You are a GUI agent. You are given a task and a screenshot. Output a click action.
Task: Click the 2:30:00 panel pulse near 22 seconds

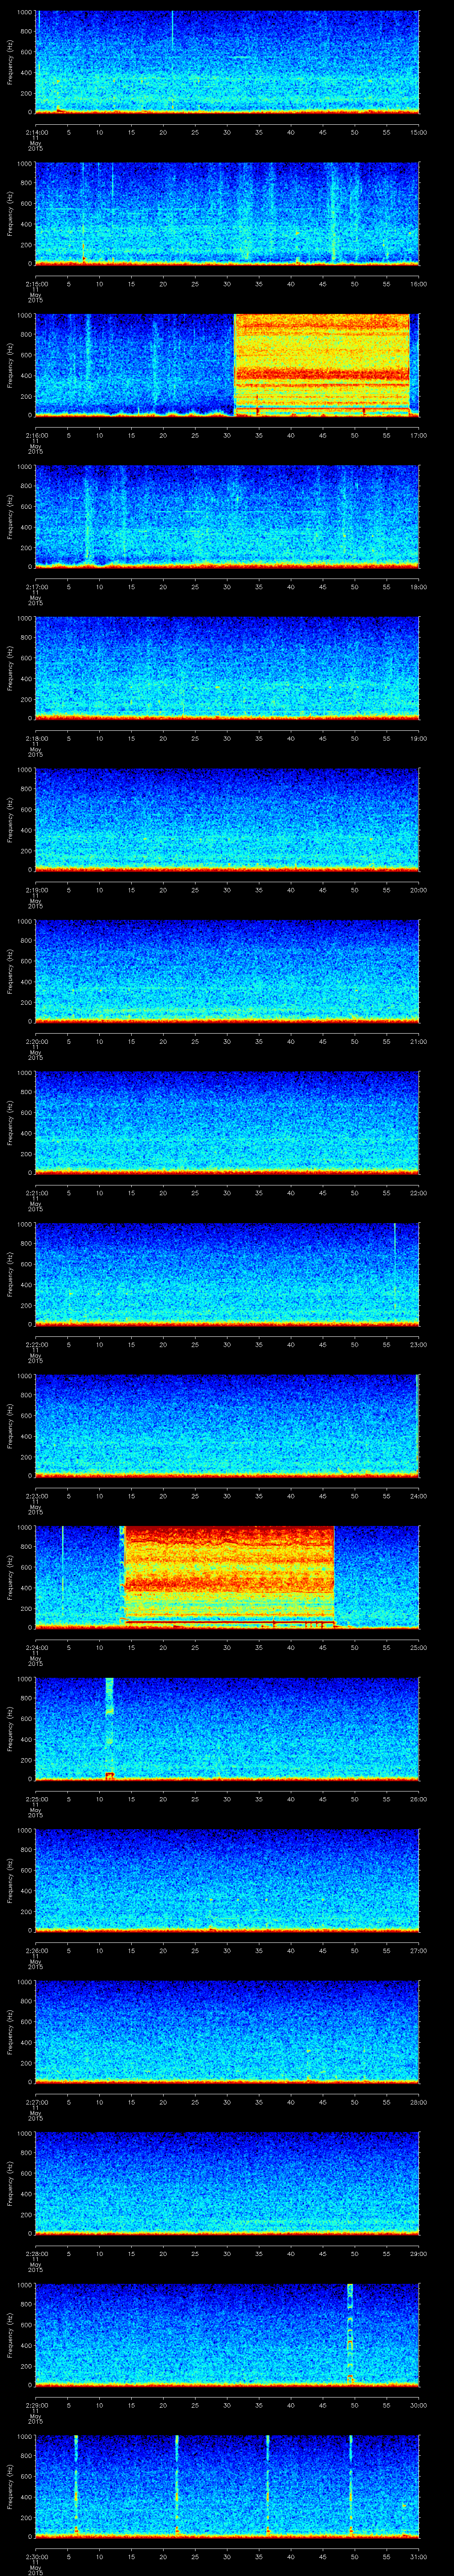[176, 2485]
